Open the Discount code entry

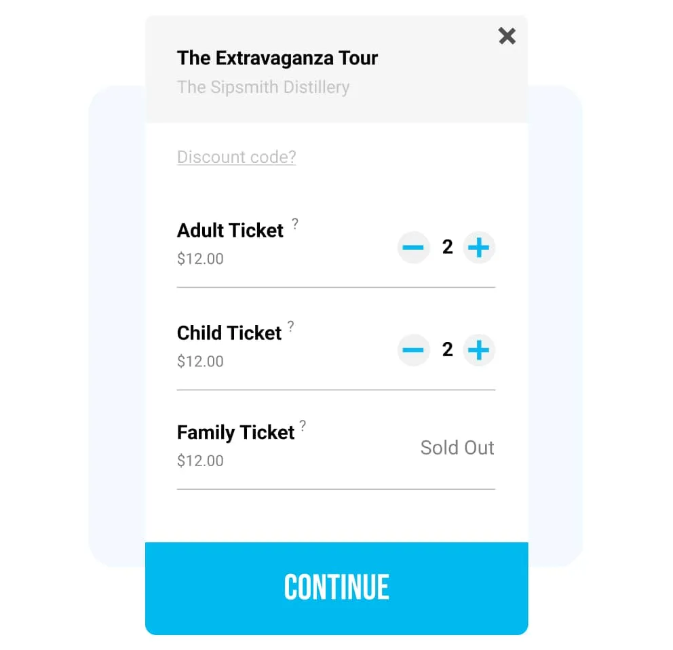[x=236, y=157]
